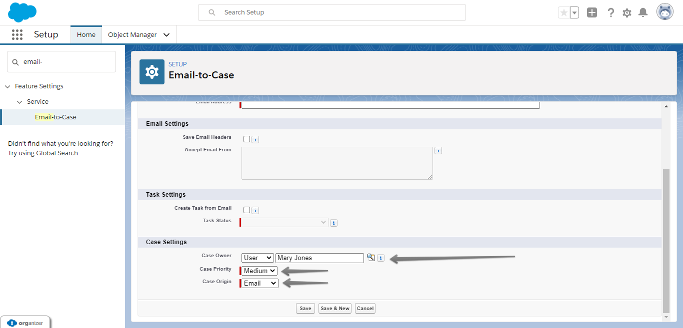Switch to the Object Manager tab
The image size is (683, 328).
pos(133,34)
